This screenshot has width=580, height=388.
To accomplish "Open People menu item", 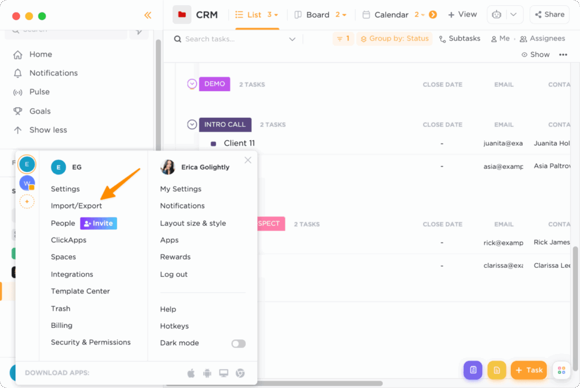I will pos(62,223).
